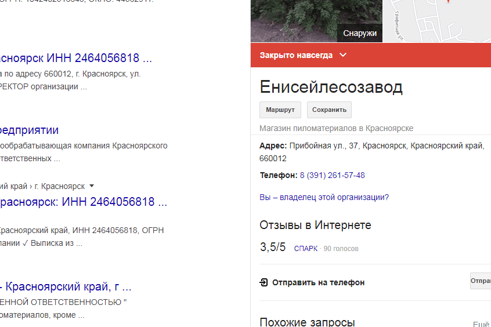Open 'Вы – владелец этой организации?' link
The height and width of the screenshot is (327, 491).
[324, 198]
